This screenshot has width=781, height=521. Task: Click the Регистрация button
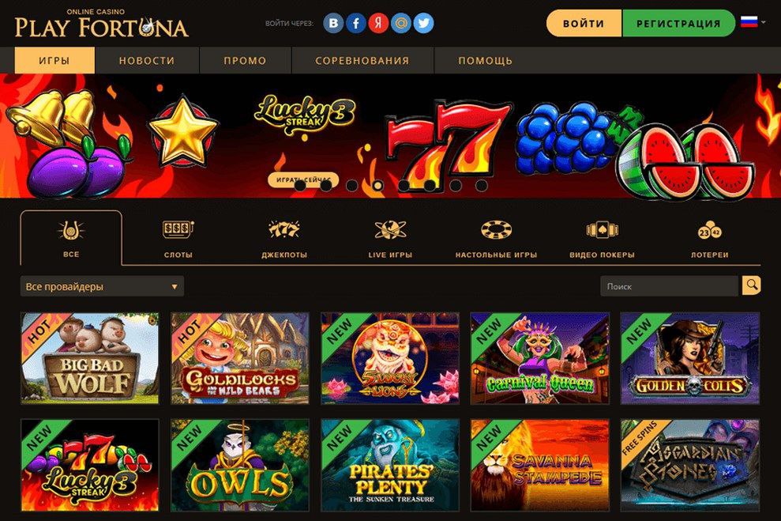point(678,24)
